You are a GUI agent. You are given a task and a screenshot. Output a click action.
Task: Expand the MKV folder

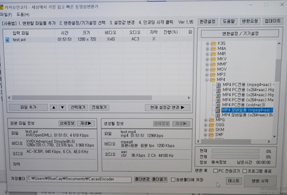[x=207, y=59]
